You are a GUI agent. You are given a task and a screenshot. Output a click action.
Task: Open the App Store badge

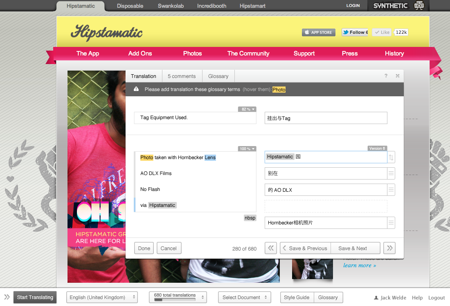(x=319, y=32)
